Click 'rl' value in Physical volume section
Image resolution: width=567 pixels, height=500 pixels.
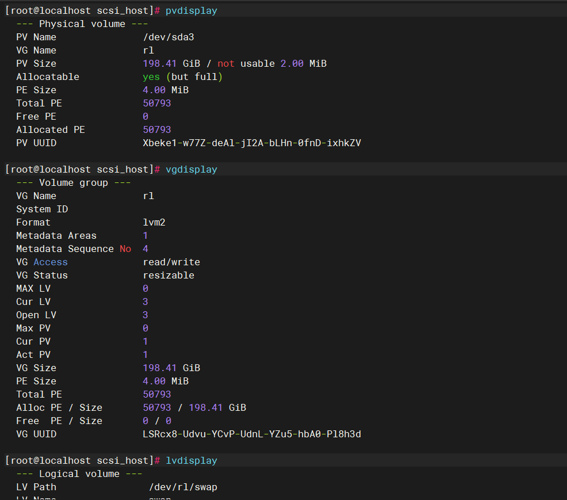148,50
